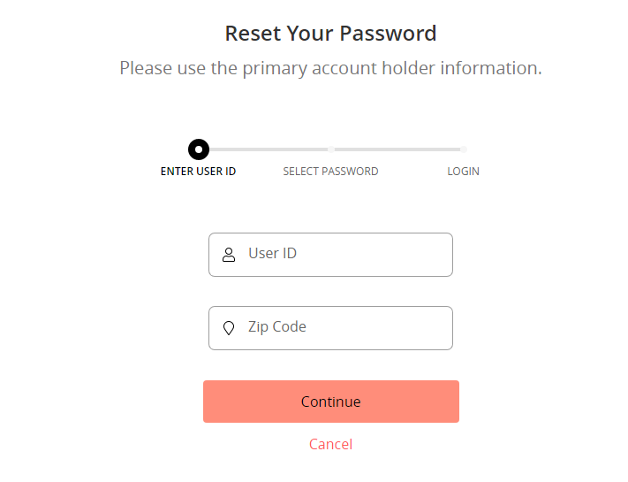Click progress bar between Password and Login
This screenshot has height=482, width=628.
coord(397,149)
